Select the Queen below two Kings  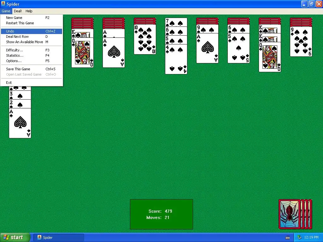[x=270, y=57]
